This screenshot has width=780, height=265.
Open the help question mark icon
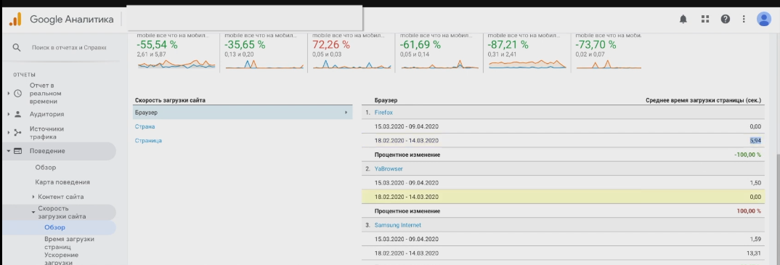pos(726,20)
